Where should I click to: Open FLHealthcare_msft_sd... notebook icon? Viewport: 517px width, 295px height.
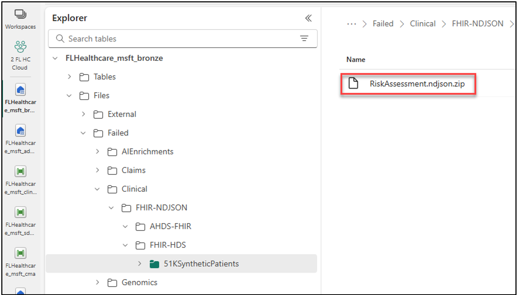(x=21, y=212)
